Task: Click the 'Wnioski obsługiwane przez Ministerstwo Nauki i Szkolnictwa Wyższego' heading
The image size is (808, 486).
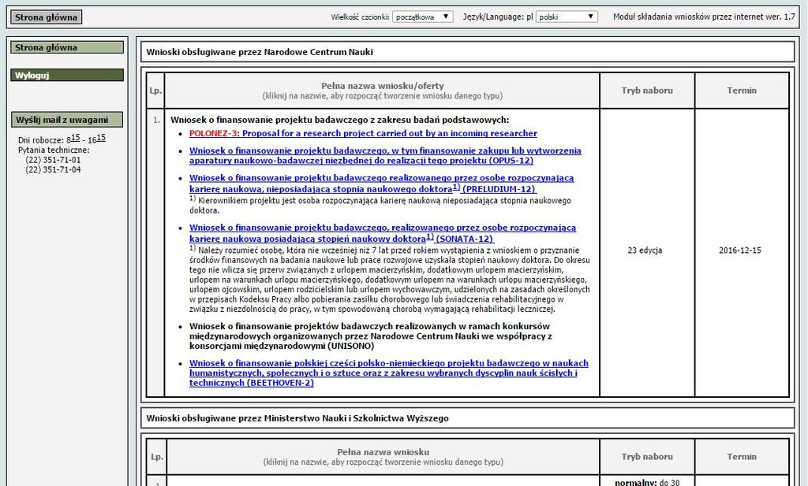Action: click(x=297, y=418)
